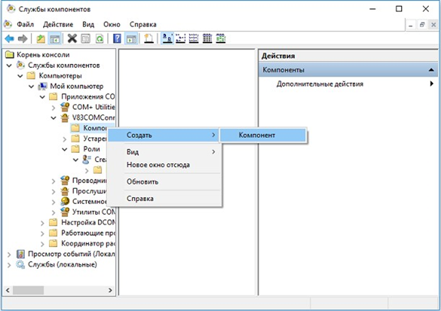Image resolution: width=441 pixels, height=311 pixels.
Task: Open the Вид menu in menu bar
Action: pos(88,24)
